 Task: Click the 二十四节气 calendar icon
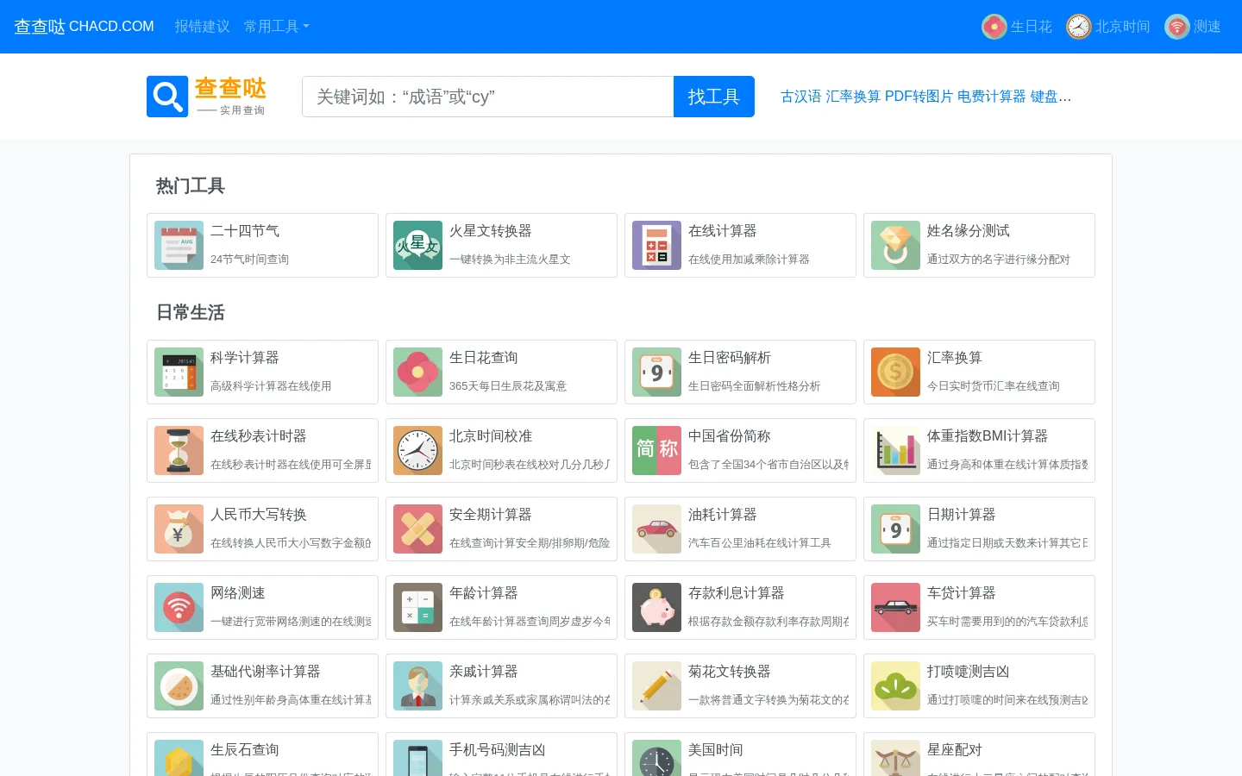179,246
